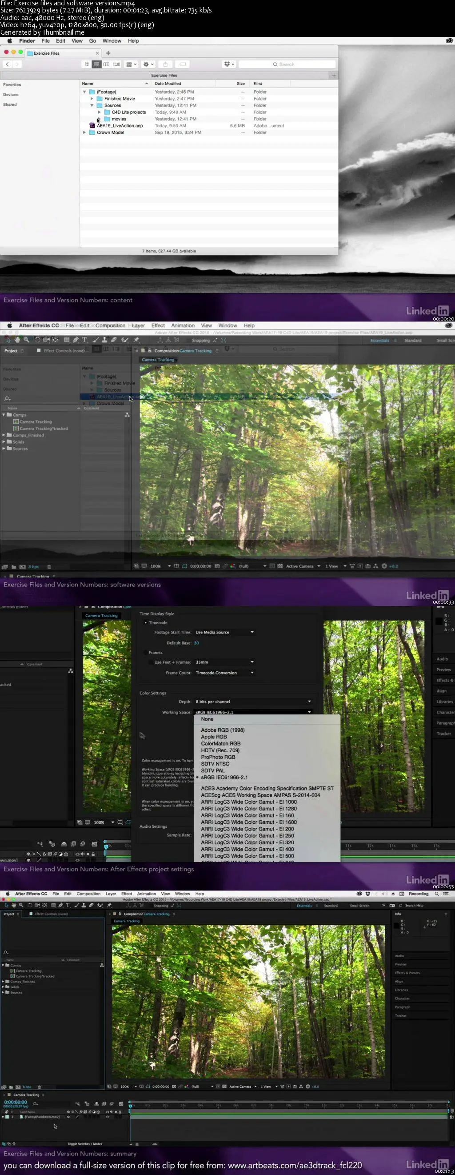The image size is (455, 1175).
Task: Open the Finder arrange dropdown
Action: coord(132,64)
